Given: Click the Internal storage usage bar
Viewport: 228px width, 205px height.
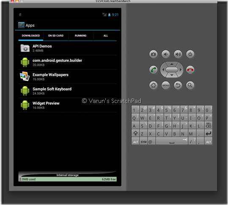Looking at the screenshot, I should tap(68, 179).
